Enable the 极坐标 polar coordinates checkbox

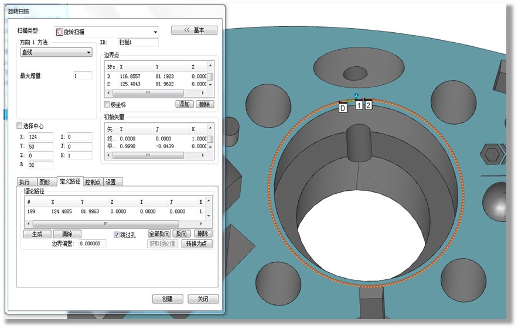[x=107, y=105]
